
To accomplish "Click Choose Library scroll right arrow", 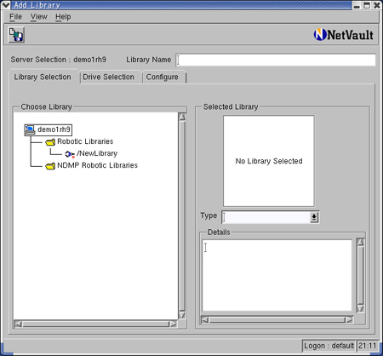I will (x=173, y=324).
